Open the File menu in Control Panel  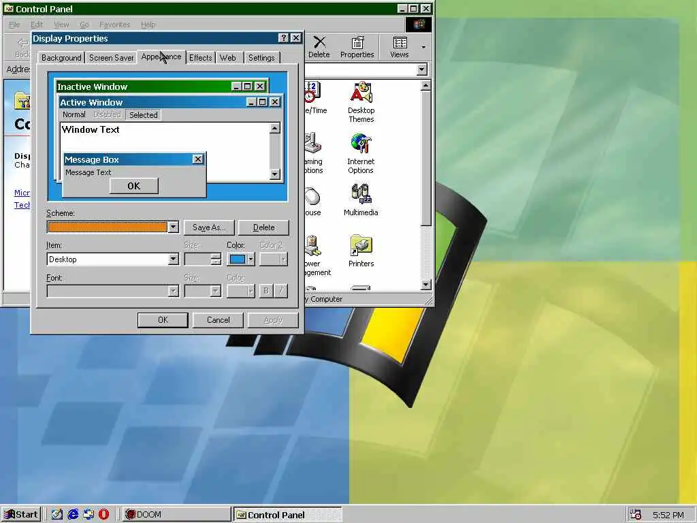coord(15,25)
